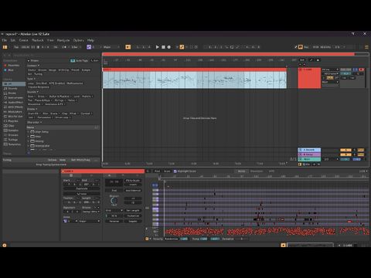Open MIDI Effects in the Library sidebar
The height and width of the screenshot is (278, 371).
click(15, 107)
